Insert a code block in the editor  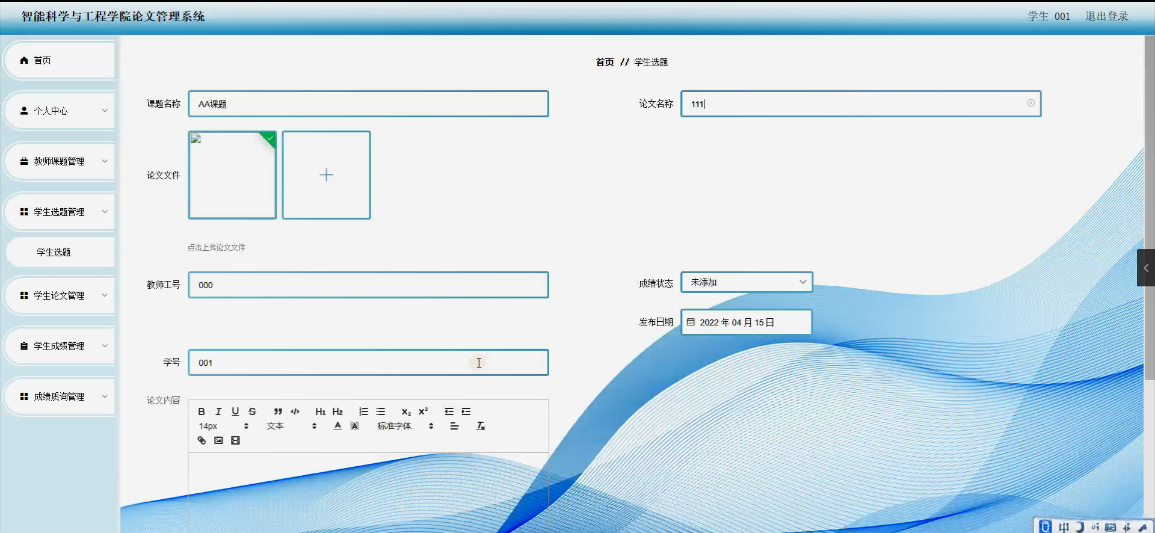click(x=295, y=411)
